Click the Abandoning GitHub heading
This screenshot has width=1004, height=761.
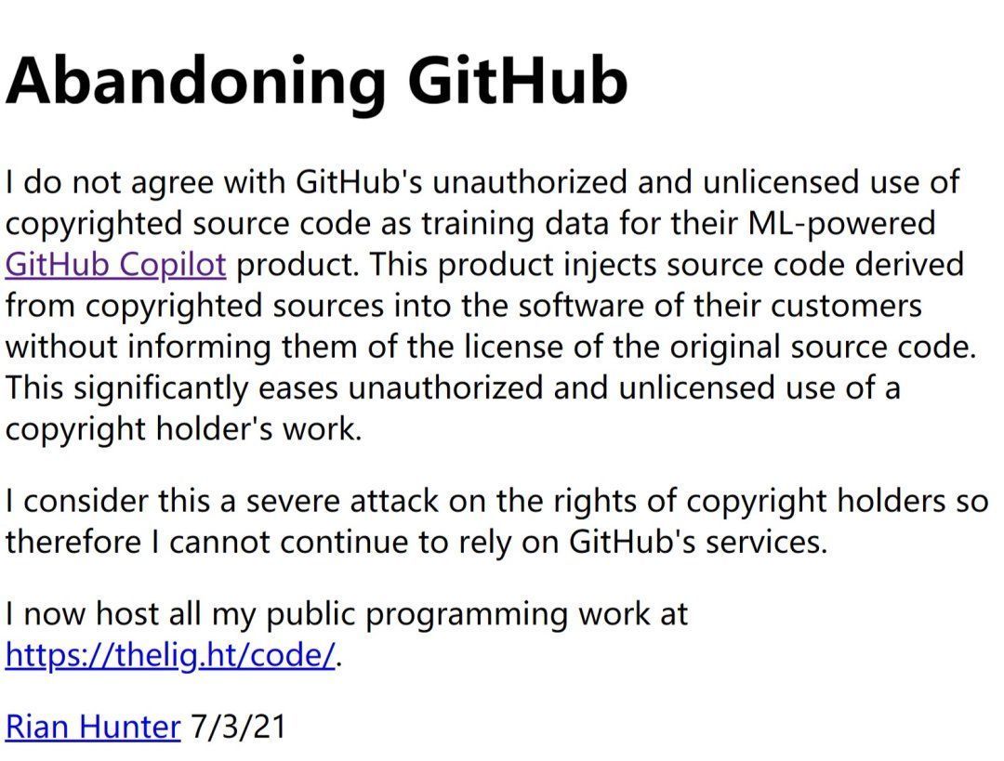[x=317, y=81]
